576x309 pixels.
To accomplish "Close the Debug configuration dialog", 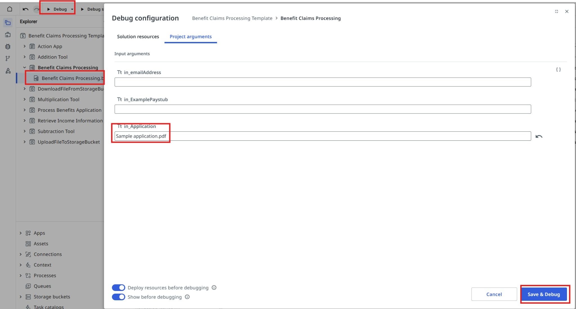I will [x=567, y=11].
